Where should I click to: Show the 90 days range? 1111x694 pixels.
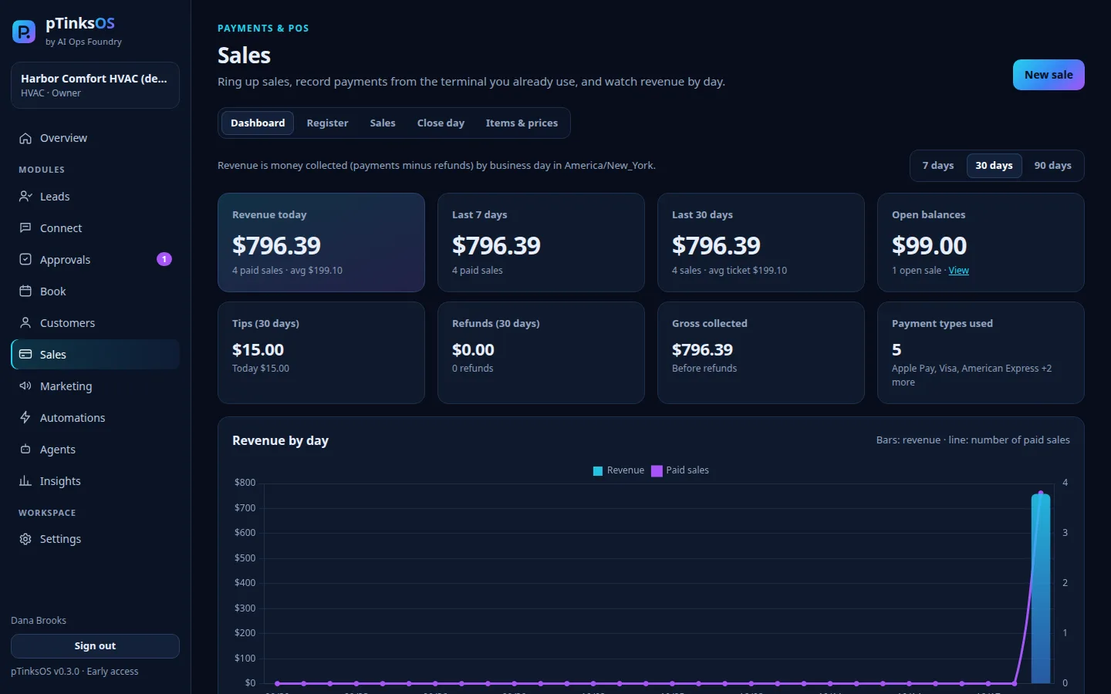coord(1052,166)
